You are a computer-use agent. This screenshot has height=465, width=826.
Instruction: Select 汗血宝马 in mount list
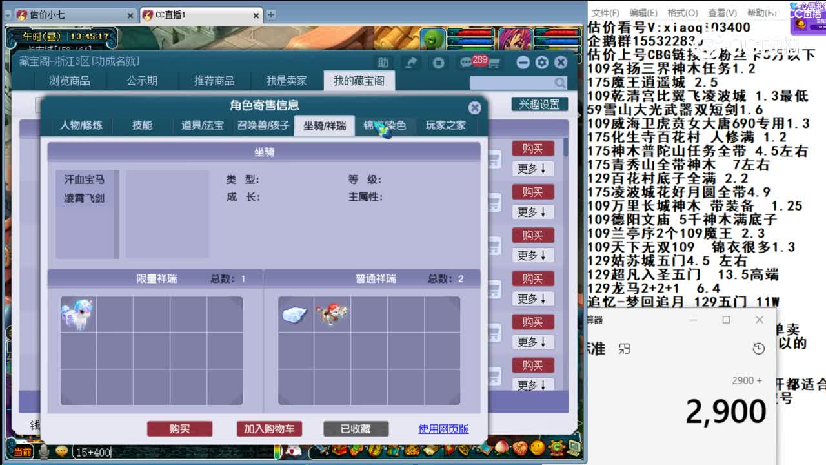click(x=84, y=180)
